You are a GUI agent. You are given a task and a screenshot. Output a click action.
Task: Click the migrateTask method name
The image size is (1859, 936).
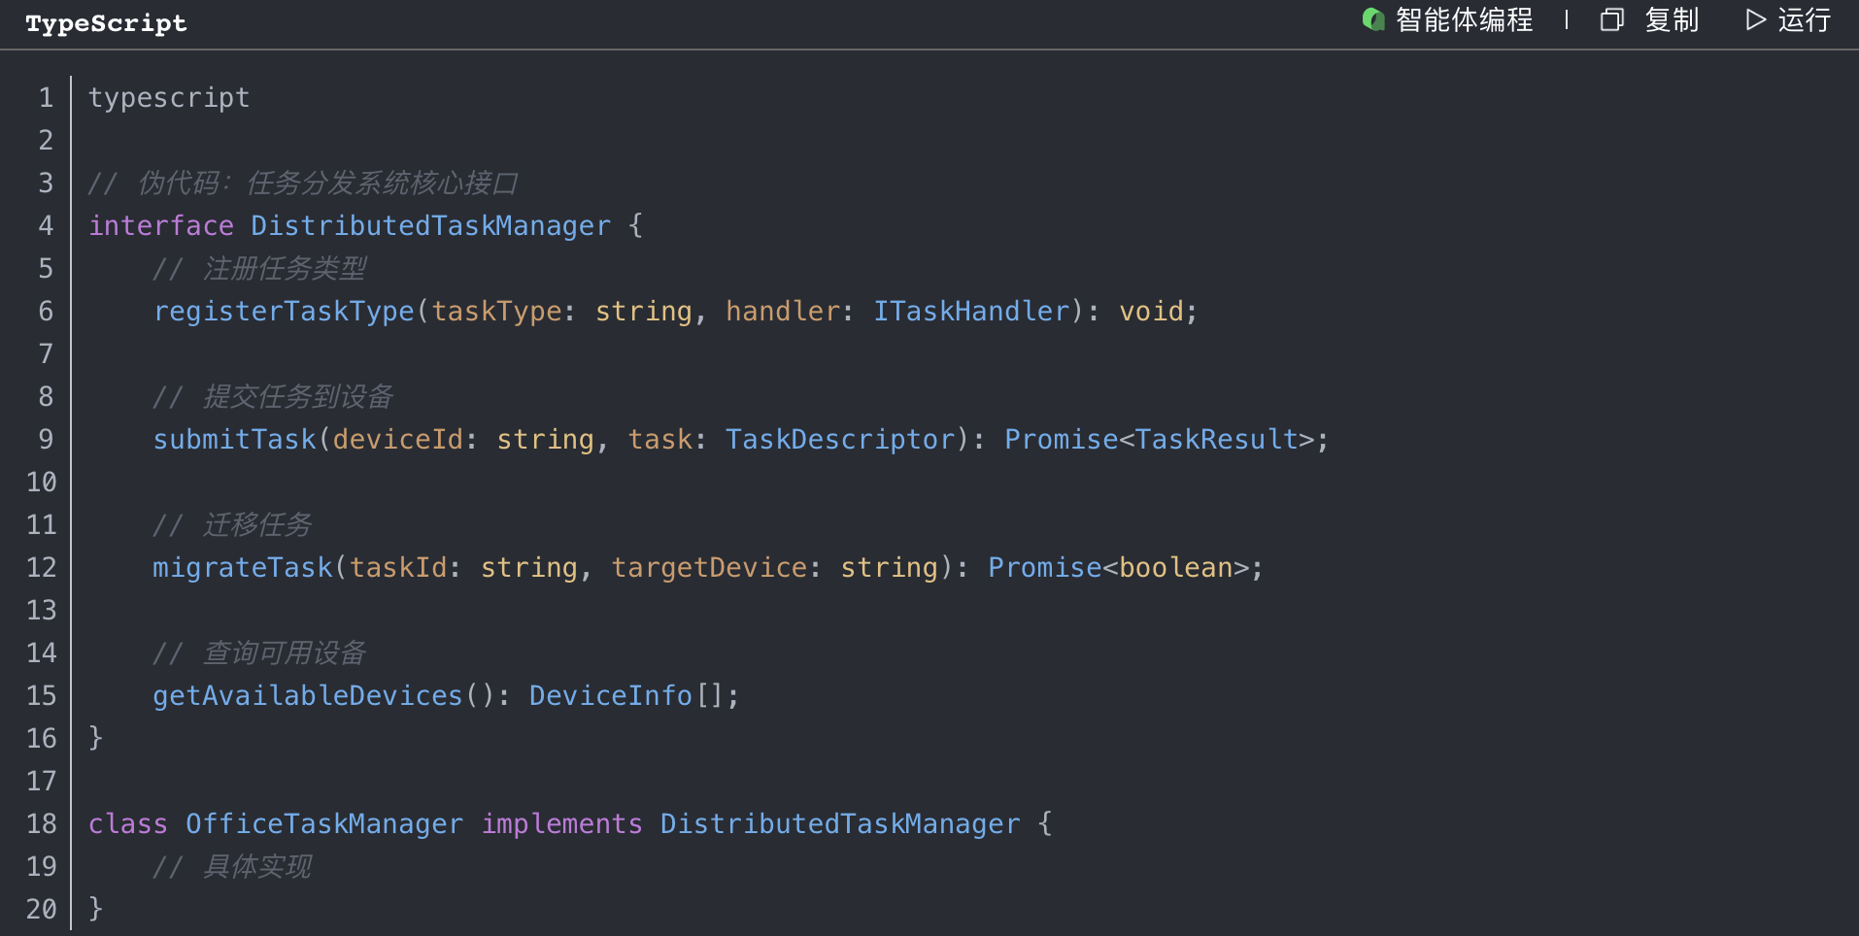[242, 567]
